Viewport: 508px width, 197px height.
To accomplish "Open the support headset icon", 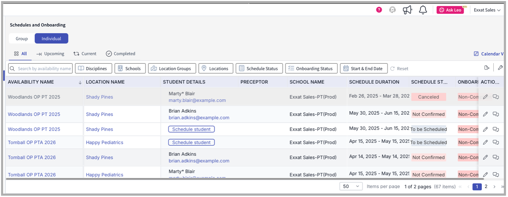I will 392,10.
